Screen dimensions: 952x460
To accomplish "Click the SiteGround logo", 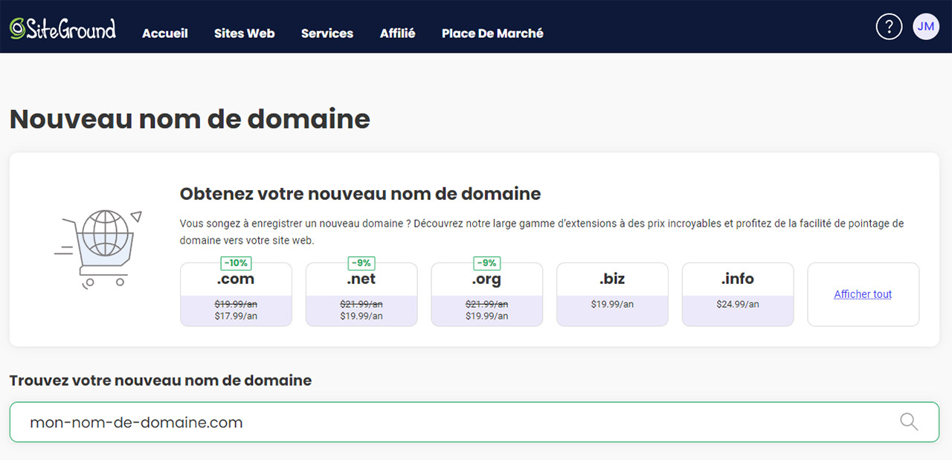I will (62, 28).
